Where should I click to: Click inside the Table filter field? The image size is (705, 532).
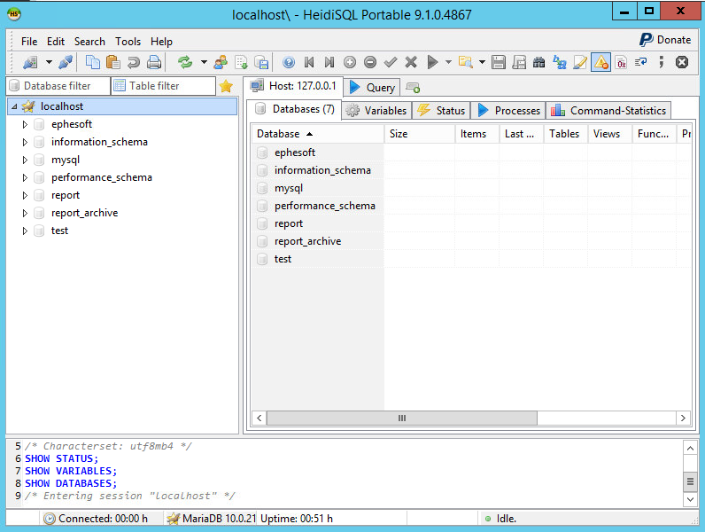pyautogui.click(x=164, y=86)
